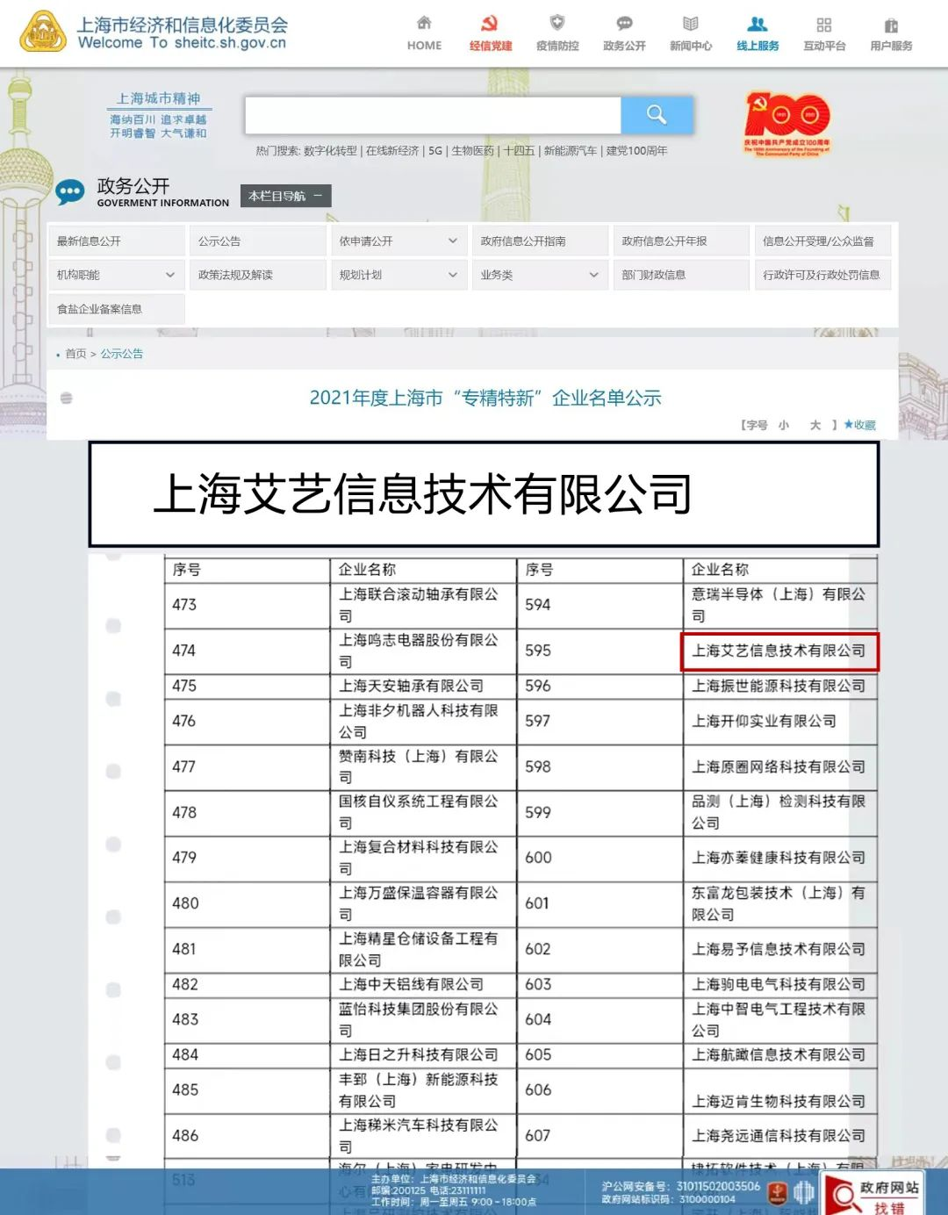Open 行政许可及行政处罚信息 menu item
Image resolution: width=948 pixels, height=1215 pixels.
[x=823, y=275]
